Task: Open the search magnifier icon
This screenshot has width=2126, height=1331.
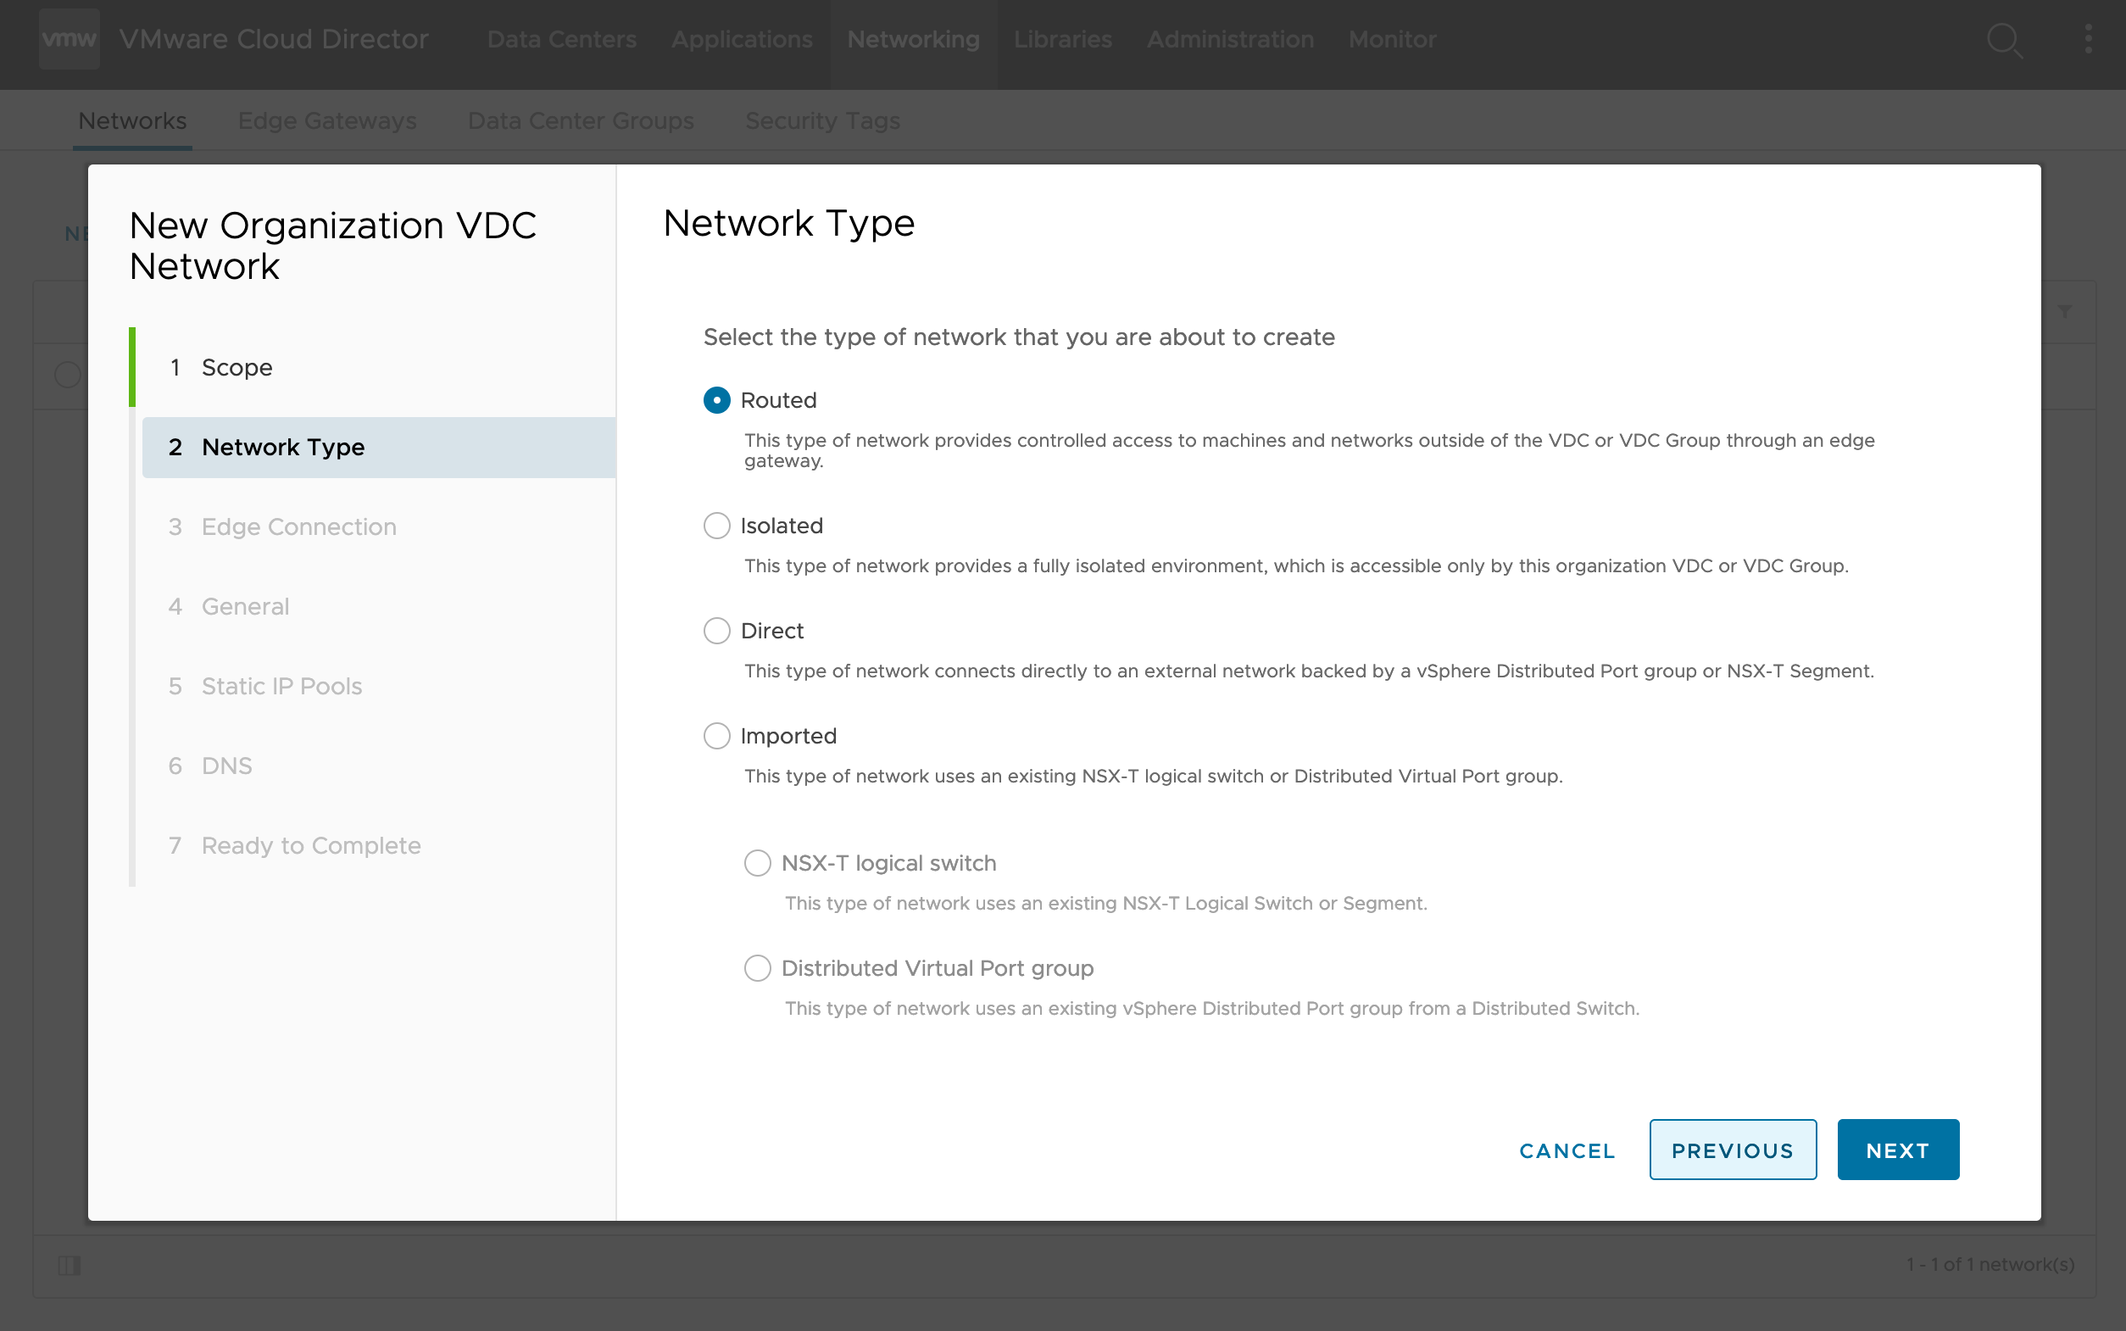Action: [x=2004, y=40]
